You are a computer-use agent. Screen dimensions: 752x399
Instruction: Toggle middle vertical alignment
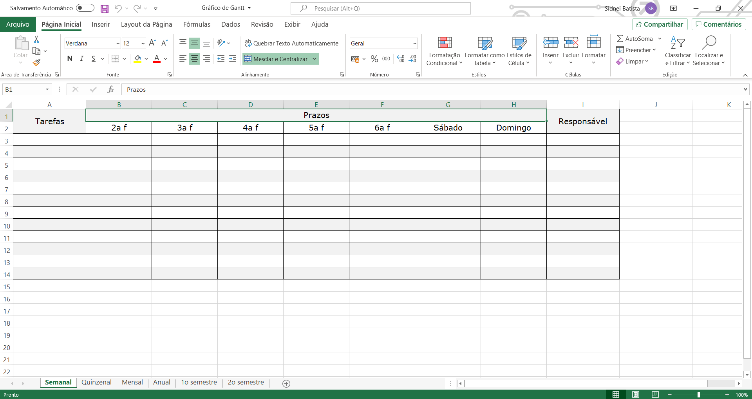pyautogui.click(x=195, y=43)
